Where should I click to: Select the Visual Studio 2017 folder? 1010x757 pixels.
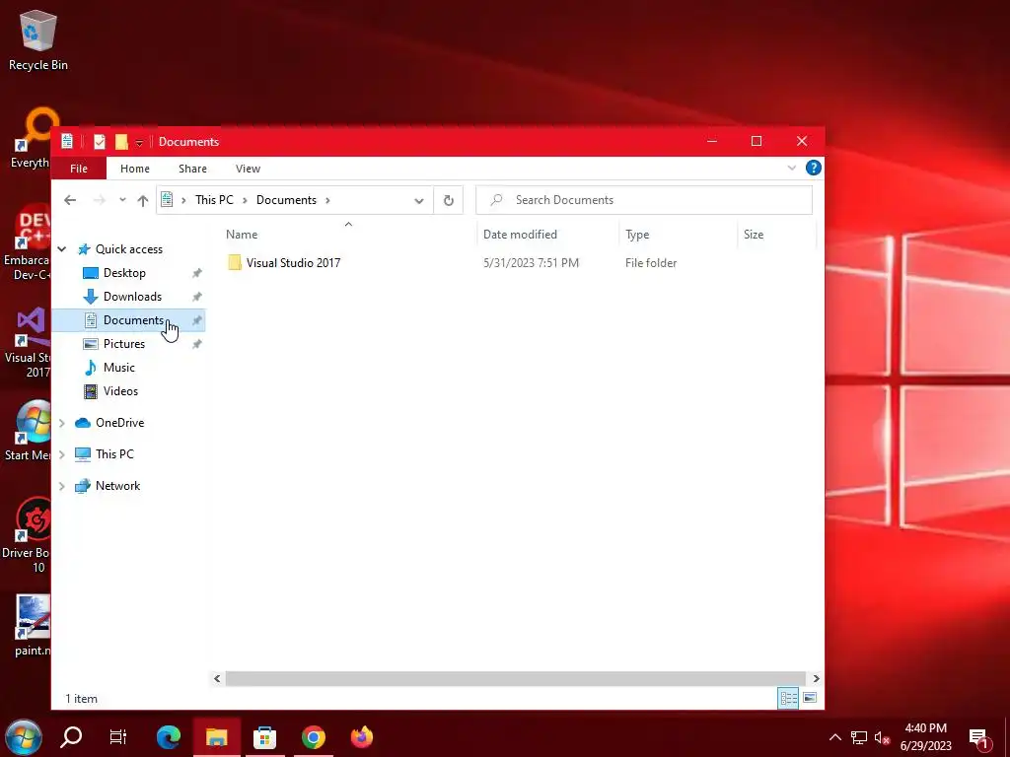pos(293,262)
